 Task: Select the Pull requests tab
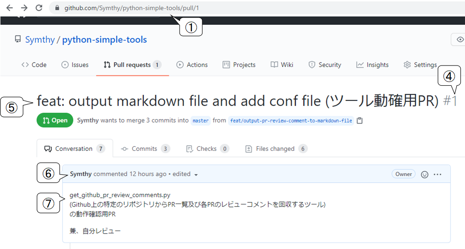point(132,65)
